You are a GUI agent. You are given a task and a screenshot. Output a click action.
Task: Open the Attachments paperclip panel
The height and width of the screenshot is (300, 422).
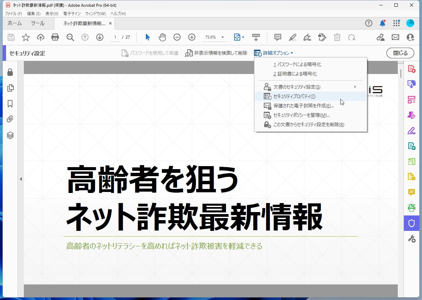[x=10, y=119]
